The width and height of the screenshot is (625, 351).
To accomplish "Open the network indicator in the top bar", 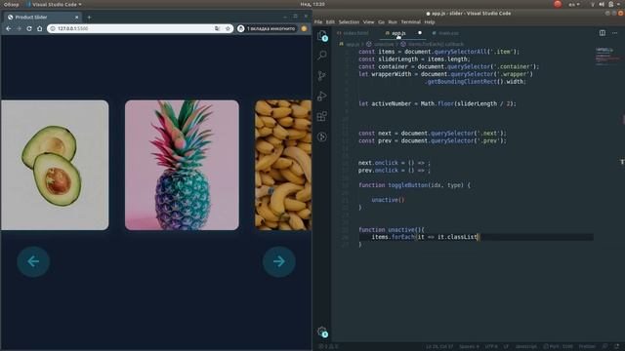I will 593,4.
